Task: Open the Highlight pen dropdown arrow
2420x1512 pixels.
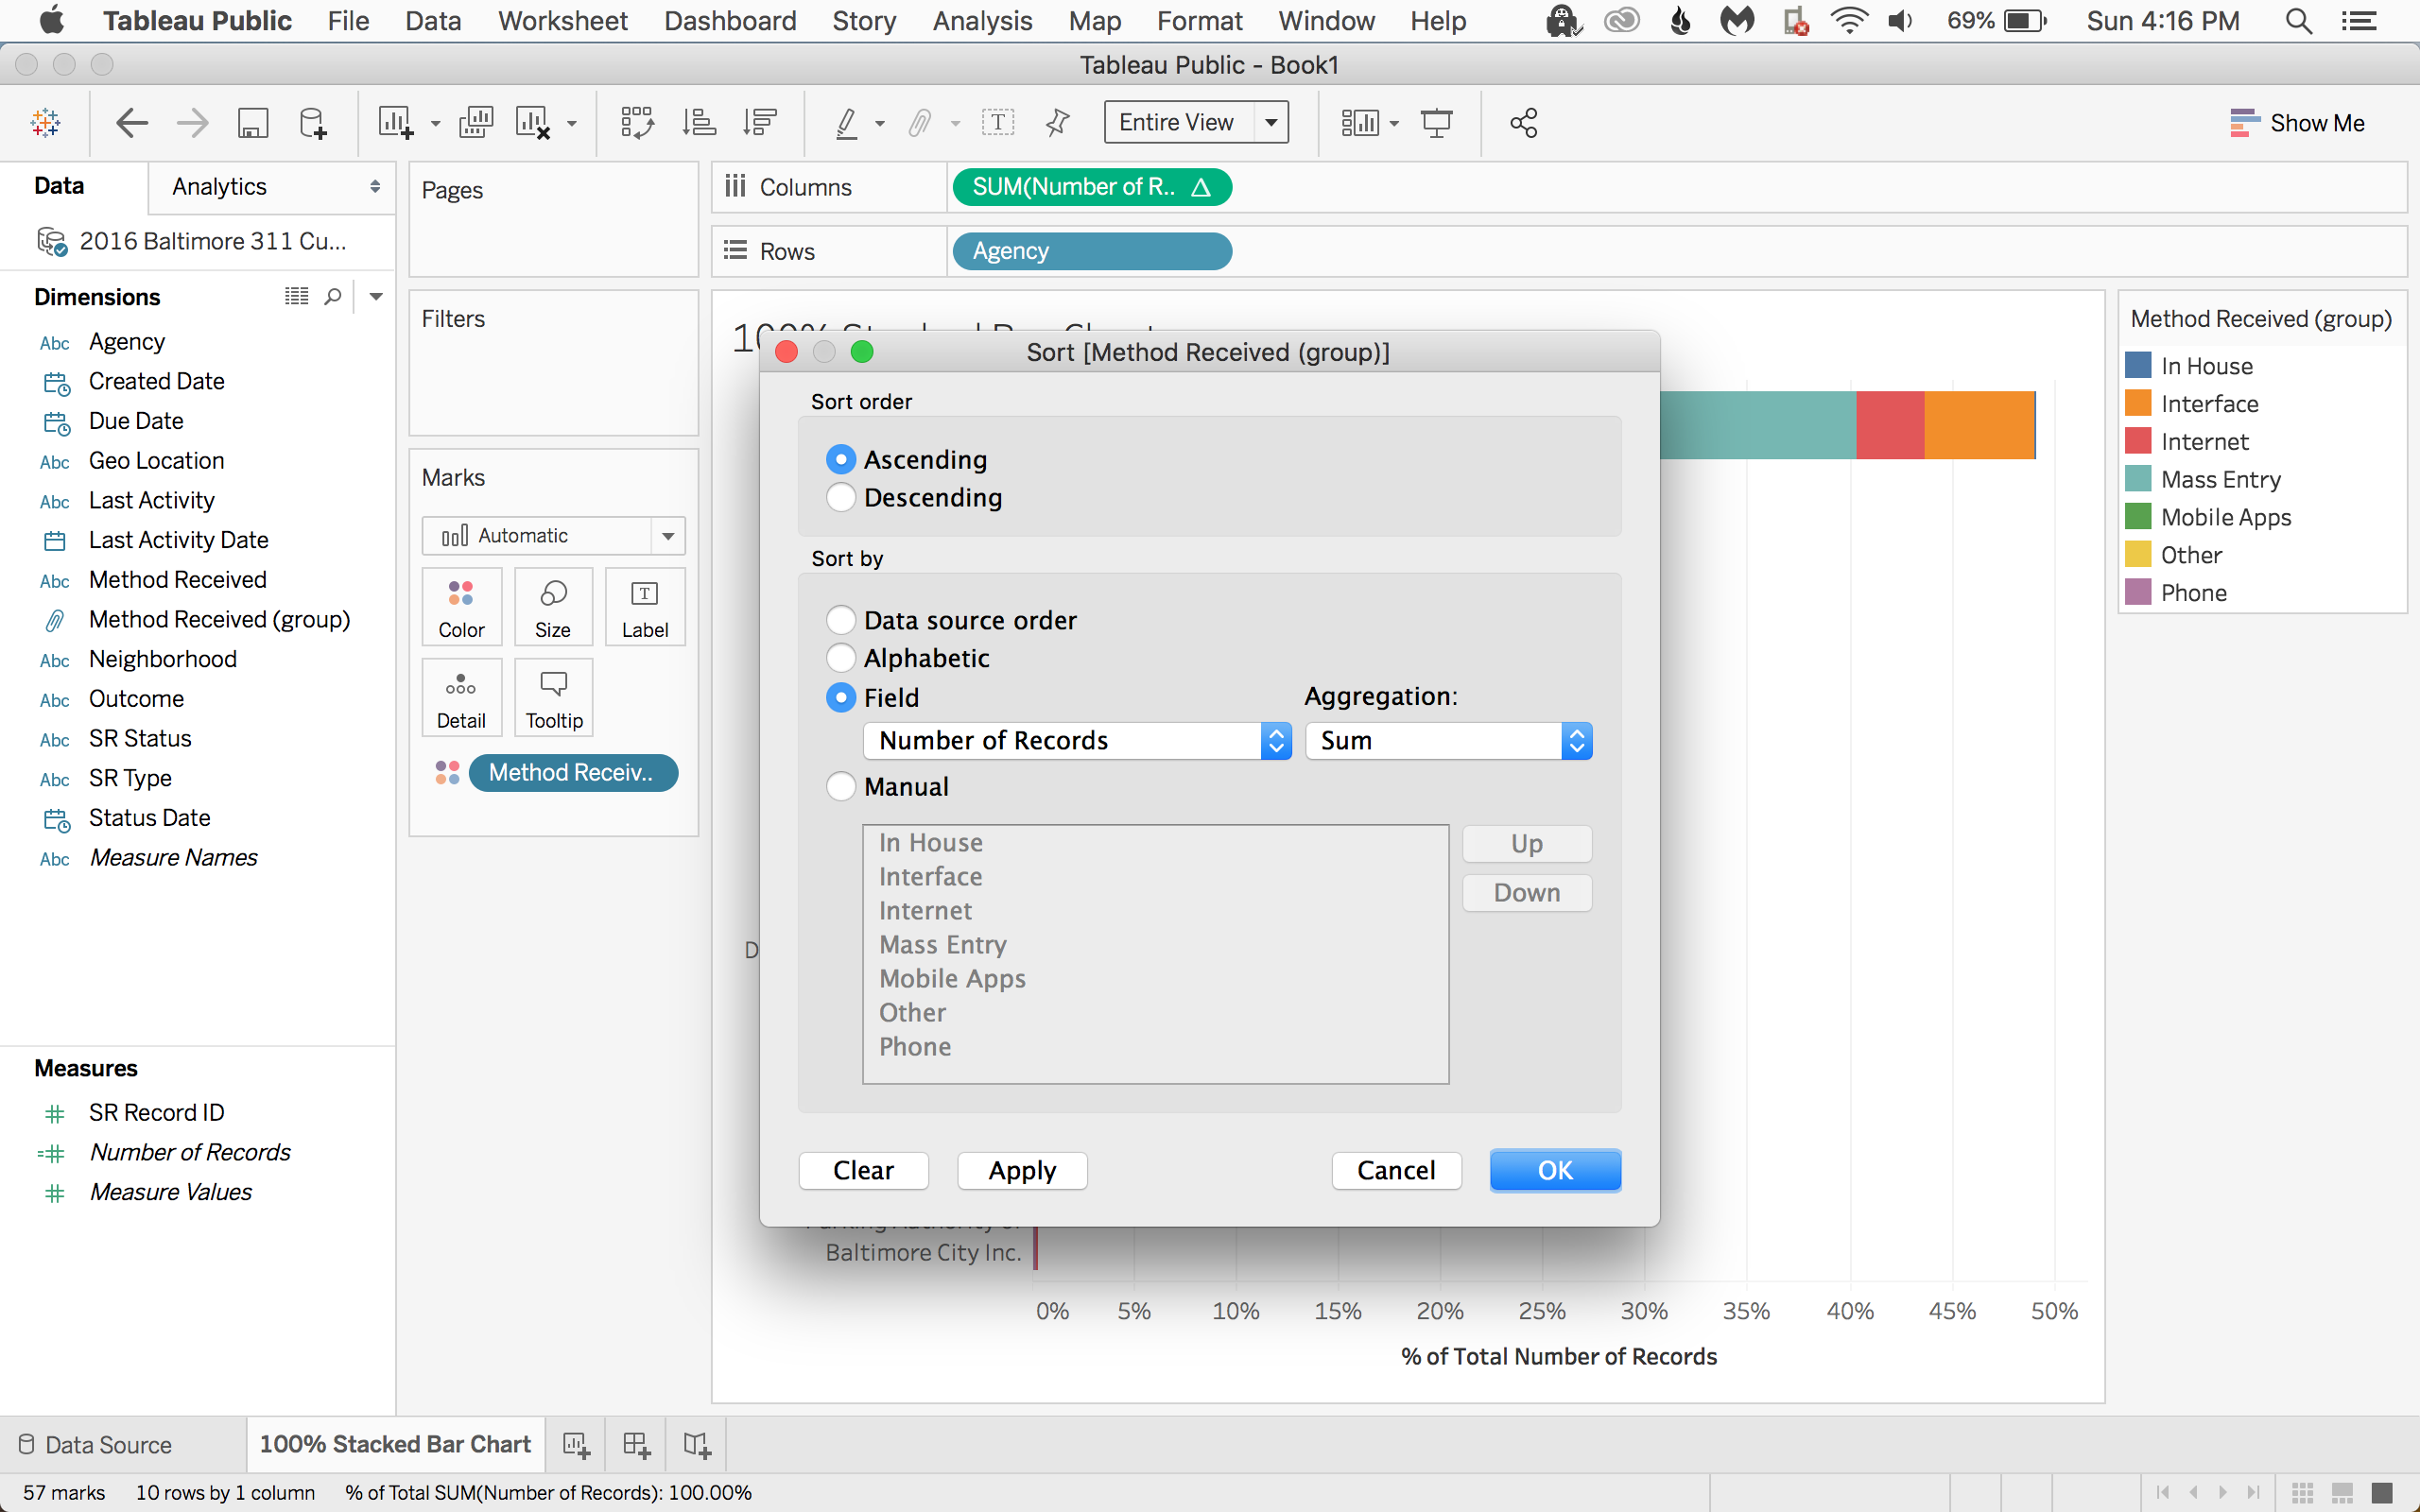Action: point(880,124)
